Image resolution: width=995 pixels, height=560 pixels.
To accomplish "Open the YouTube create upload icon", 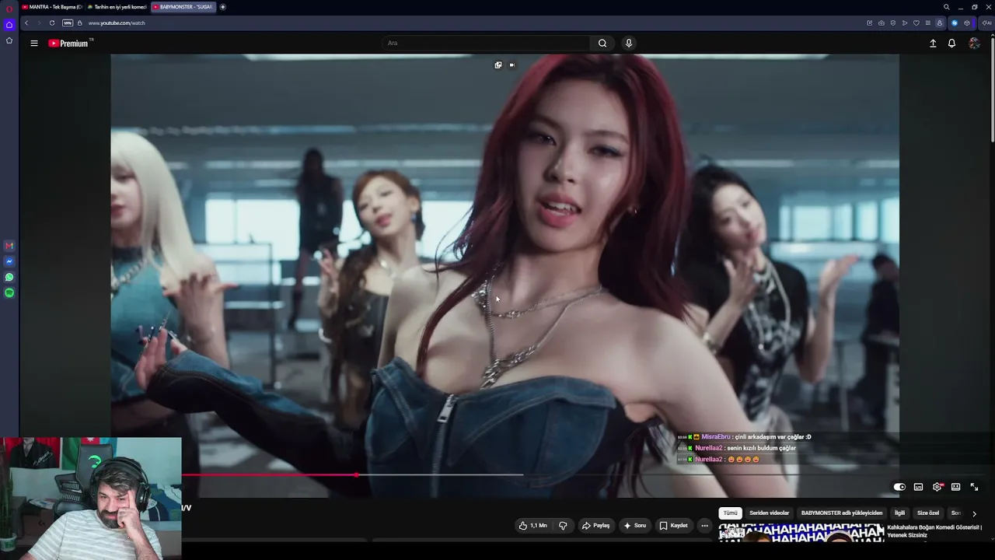I will tap(933, 44).
